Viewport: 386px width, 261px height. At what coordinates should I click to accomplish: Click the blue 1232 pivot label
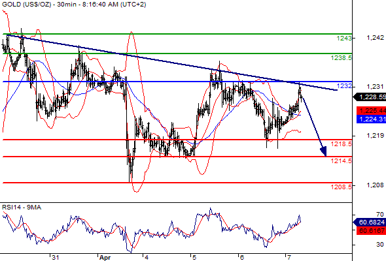pyautogui.click(x=344, y=86)
